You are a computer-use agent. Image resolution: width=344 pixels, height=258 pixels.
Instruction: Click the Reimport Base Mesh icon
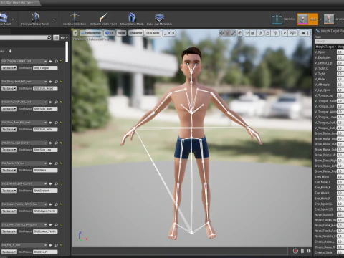point(35,17)
